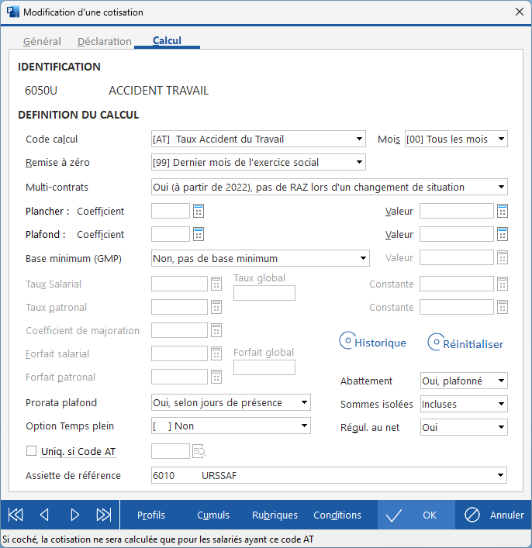532x548 pixels.
Task: Click calculator icon beside Plafond Coefficient
Action: pyautogui.click(x=198, y=234)
